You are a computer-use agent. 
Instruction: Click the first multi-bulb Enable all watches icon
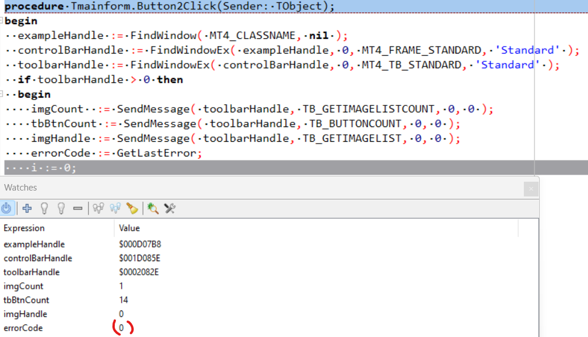[98, 208]
